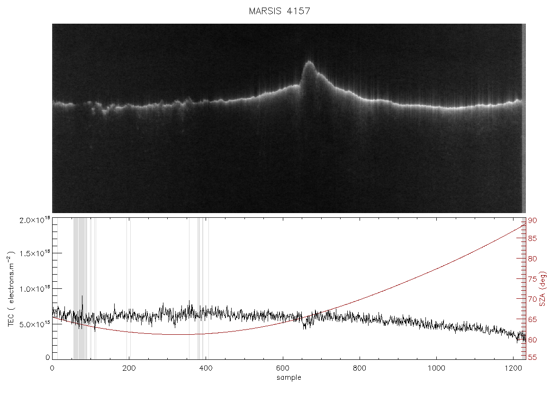The width and height of the screenshot is (559, 393).
Task: Click the 200 tick label on sample axis
Action: pyautogui.click(x=129, y=368)
